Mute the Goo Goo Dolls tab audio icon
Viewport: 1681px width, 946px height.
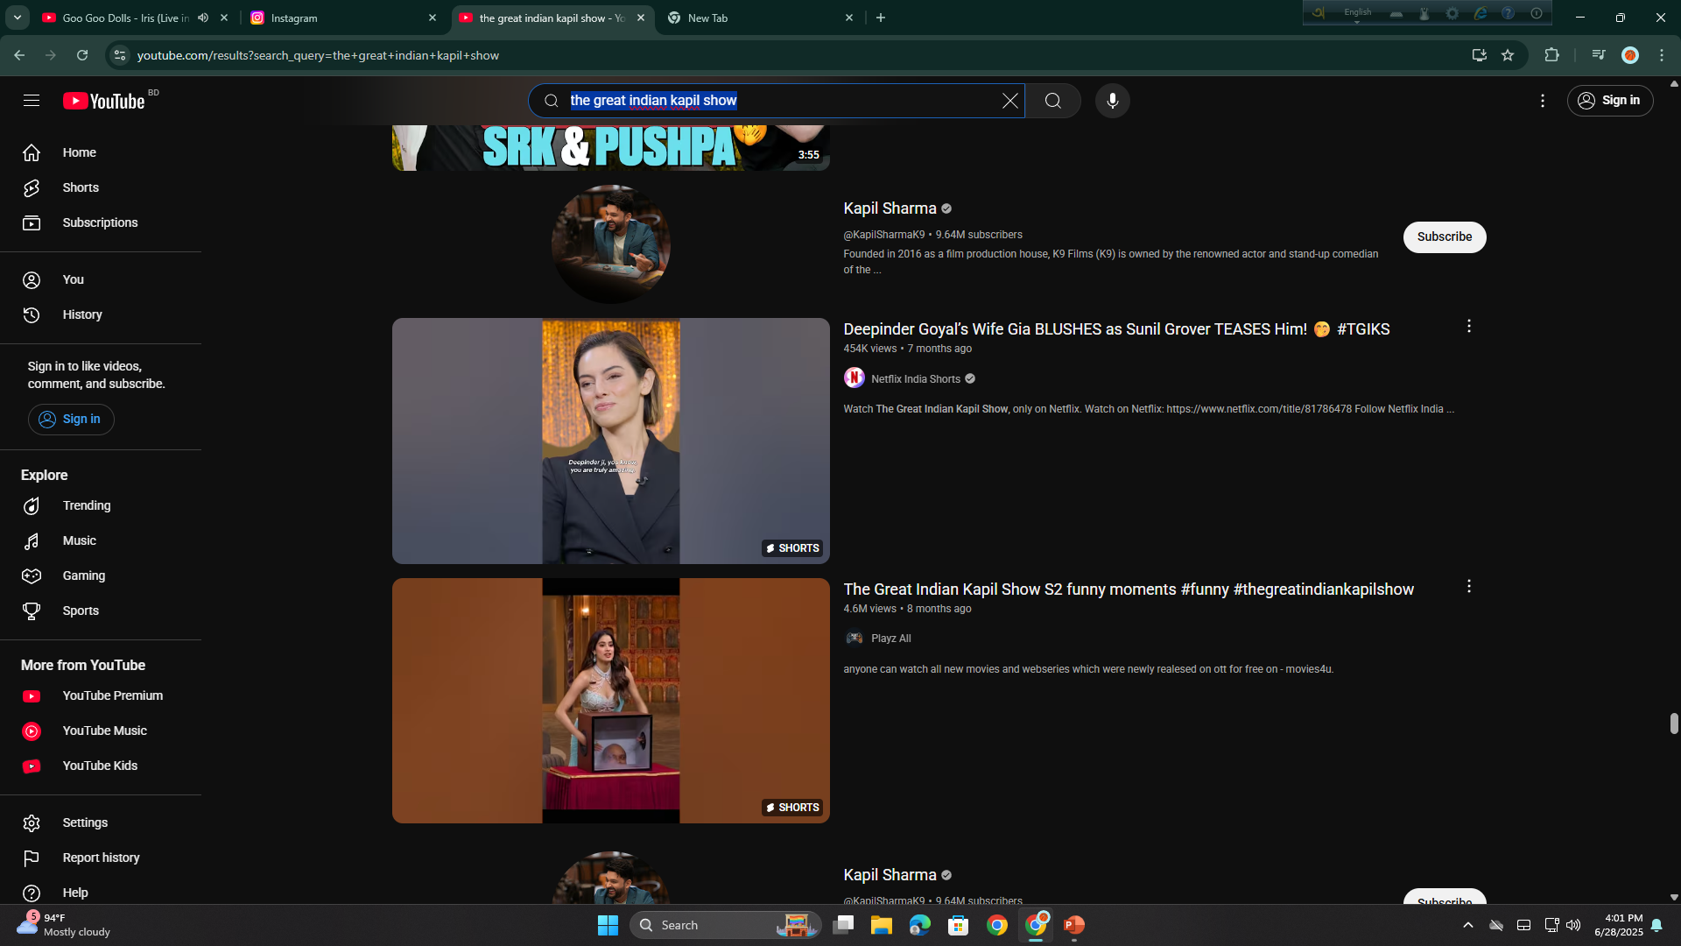tap(203, 18)
